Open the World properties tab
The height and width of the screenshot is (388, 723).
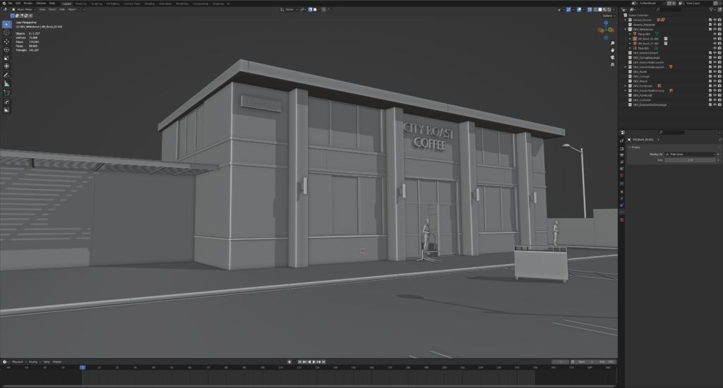tap(621, 175)
